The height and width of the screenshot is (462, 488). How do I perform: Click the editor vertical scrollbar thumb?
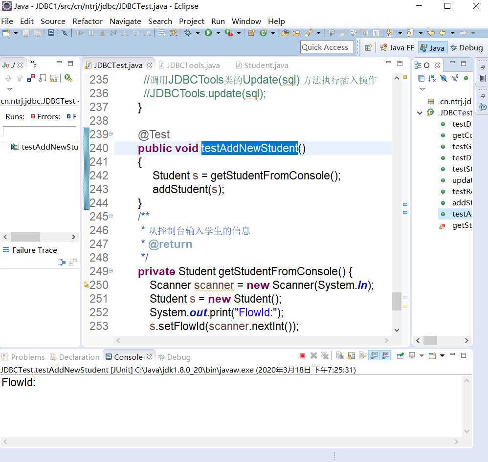[397, 301]
